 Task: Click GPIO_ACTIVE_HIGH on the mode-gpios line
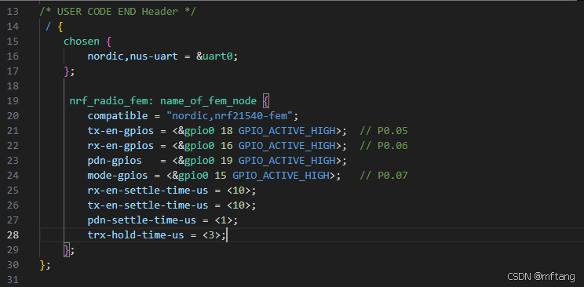tap(281, 176)
